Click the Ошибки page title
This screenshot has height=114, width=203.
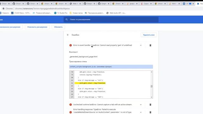pyautogui.click(x=75, y=35)
